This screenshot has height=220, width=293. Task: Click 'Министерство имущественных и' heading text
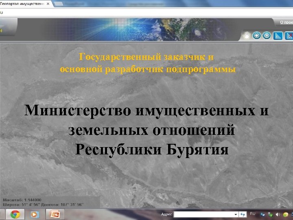coord(146,110)
